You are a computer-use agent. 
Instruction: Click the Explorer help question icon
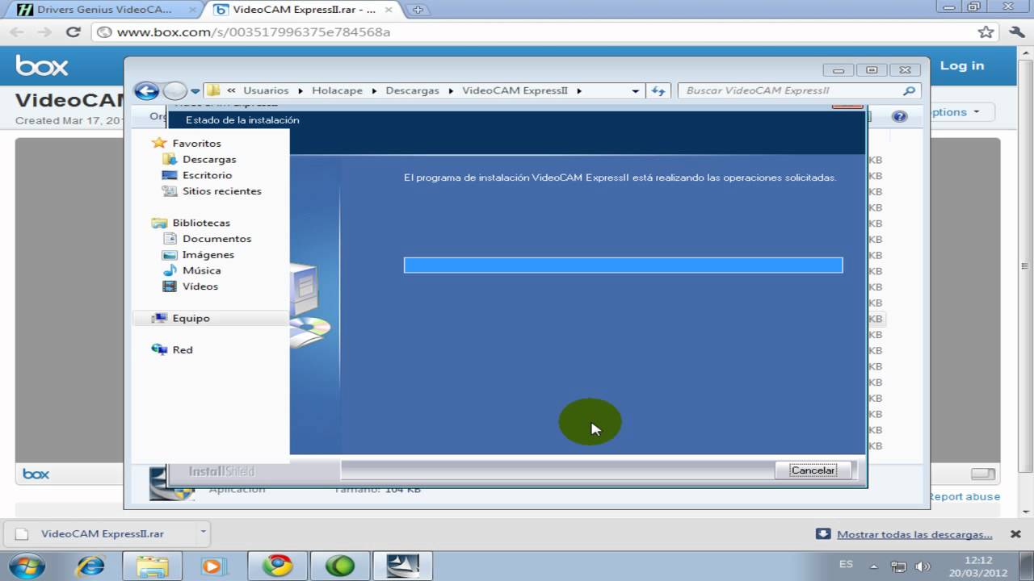[x=899, y=116]
